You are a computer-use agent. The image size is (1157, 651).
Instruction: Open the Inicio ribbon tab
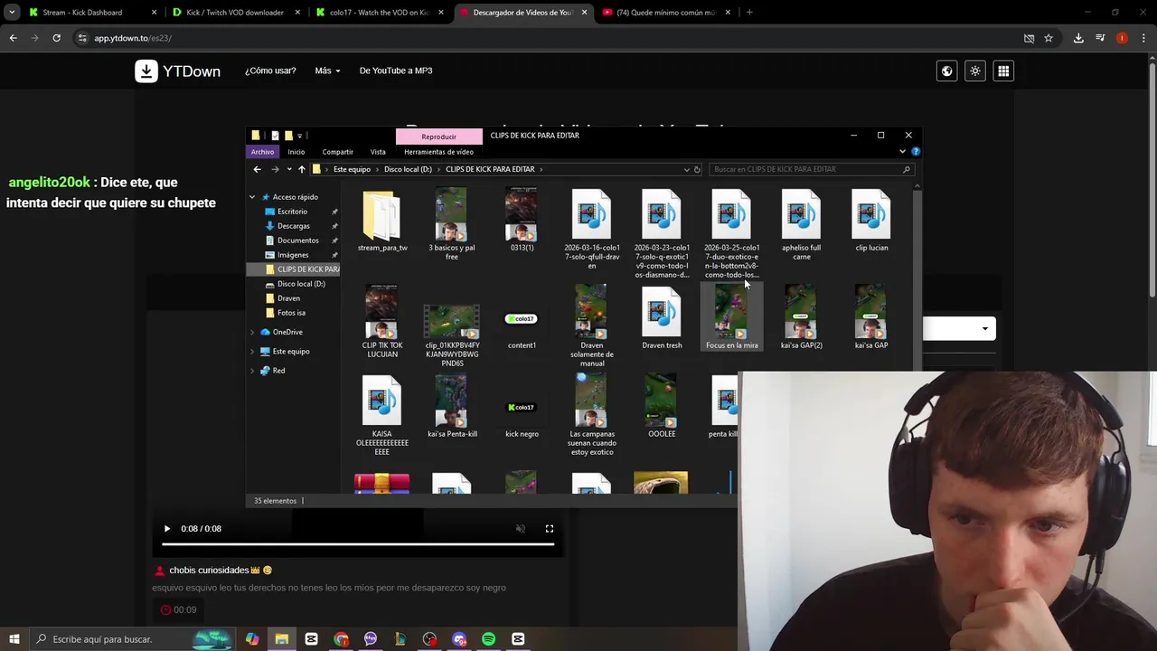pos(296,152)
